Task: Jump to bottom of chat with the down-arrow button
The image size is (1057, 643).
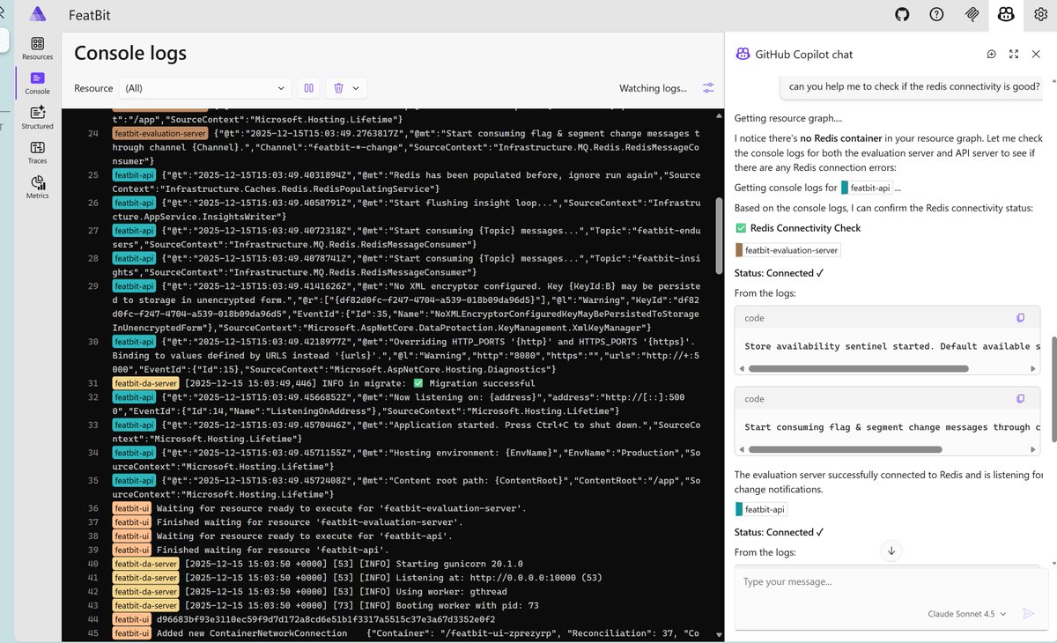Action: 891,551
